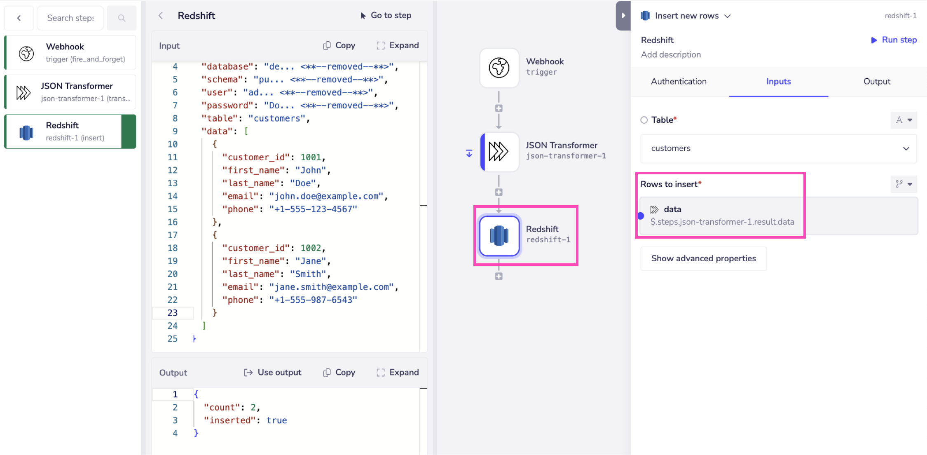Click the search magnifier icon in steps panel
This screenshot has height=455, width=927.
coord(122,18)
